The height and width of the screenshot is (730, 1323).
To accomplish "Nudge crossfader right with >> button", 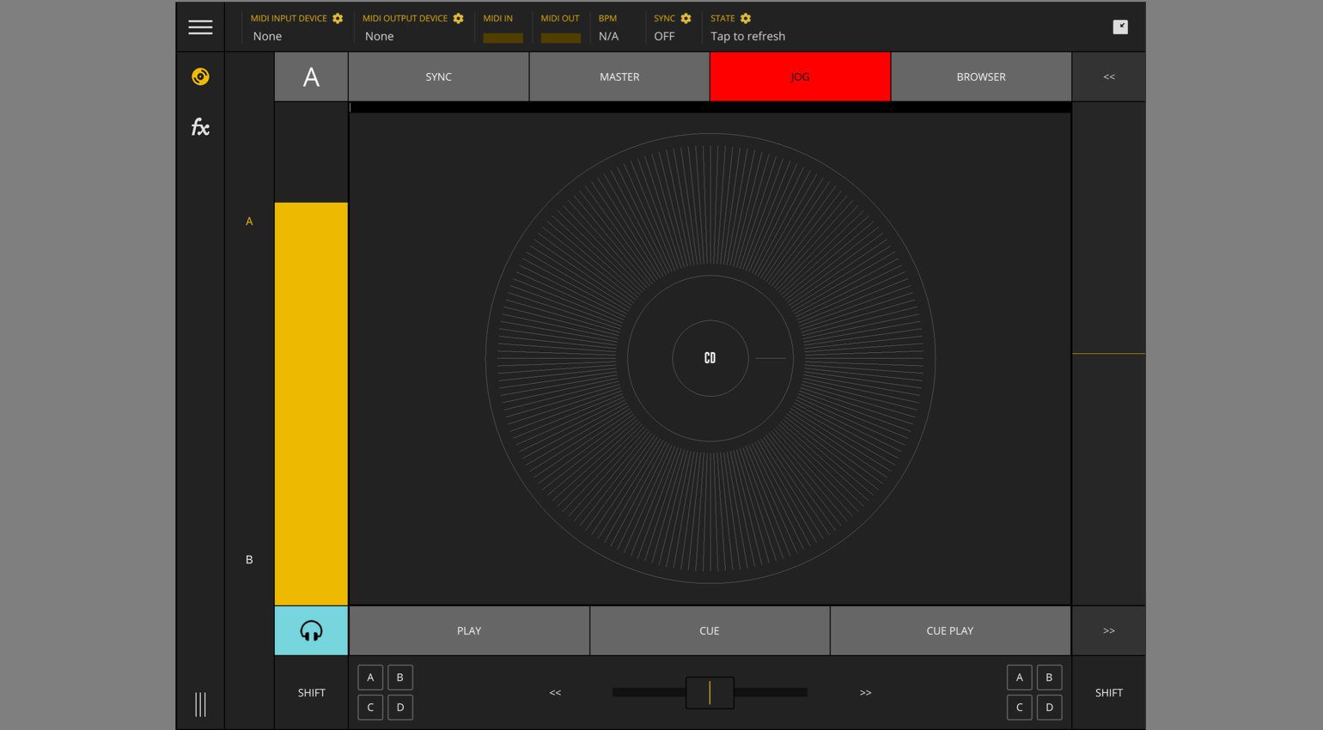I will pyautogui.click(x=865, y=692).
